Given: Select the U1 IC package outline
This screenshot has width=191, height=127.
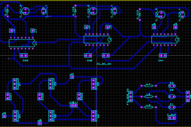Looking at the screenshot, I should (x=22, y=43).
